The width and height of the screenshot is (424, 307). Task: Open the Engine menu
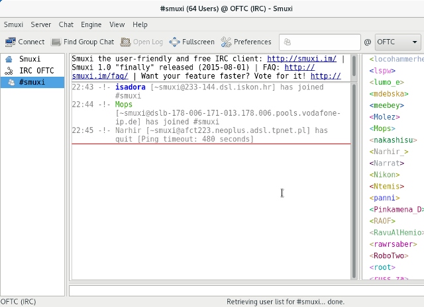[x=91, y=24]
